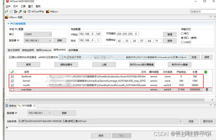
Task: Click the green and red arrows transfer icon
Action: click(25, 11)
